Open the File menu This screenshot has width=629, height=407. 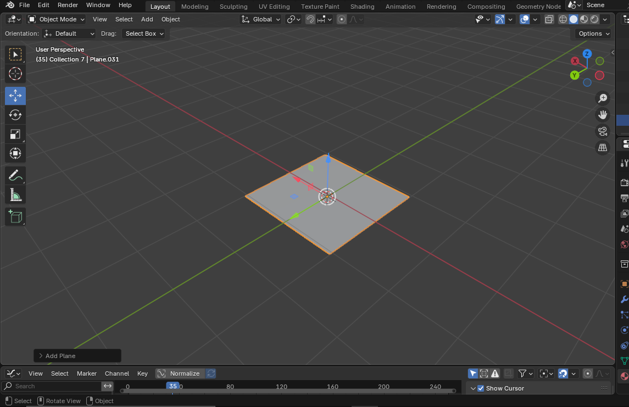[25, 5]
